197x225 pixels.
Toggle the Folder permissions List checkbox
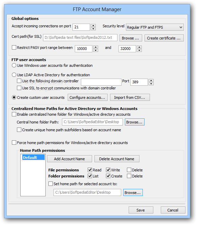coord(90,176)
